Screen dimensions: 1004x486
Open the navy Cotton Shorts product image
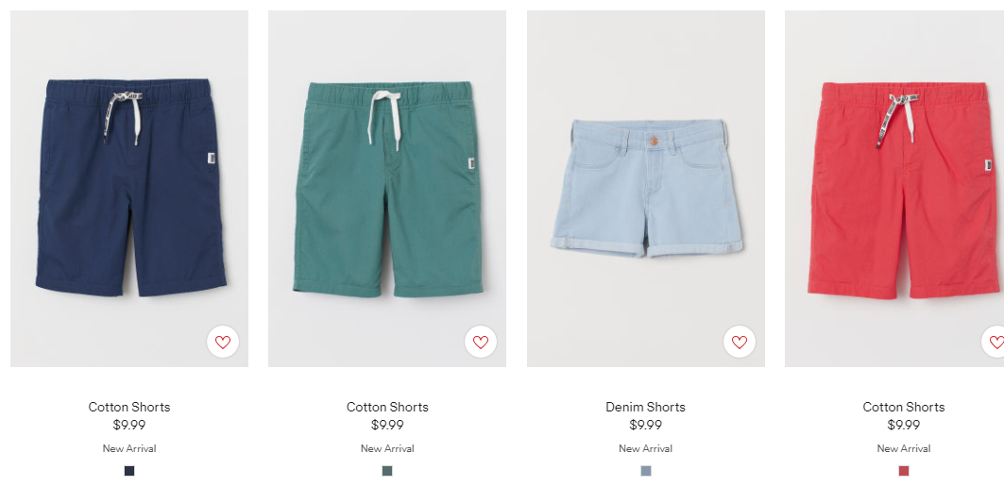[x=129, y=189]
